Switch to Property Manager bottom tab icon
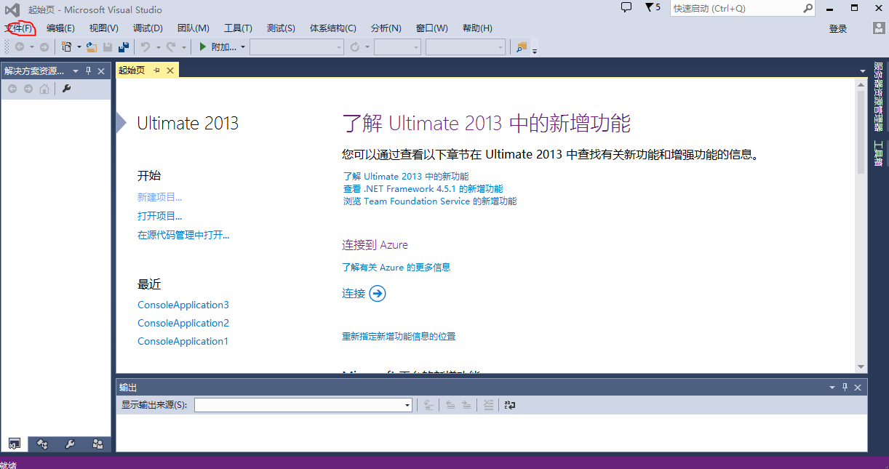 pyautogui.click(x=70, y=444)
